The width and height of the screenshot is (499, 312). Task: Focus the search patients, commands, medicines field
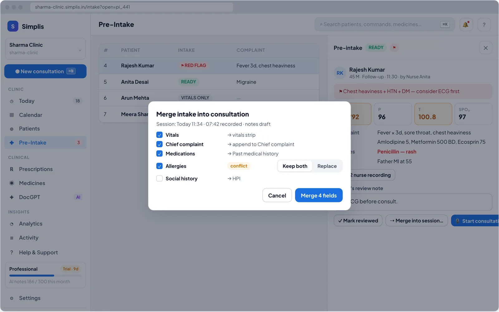[x=385, y=24]
